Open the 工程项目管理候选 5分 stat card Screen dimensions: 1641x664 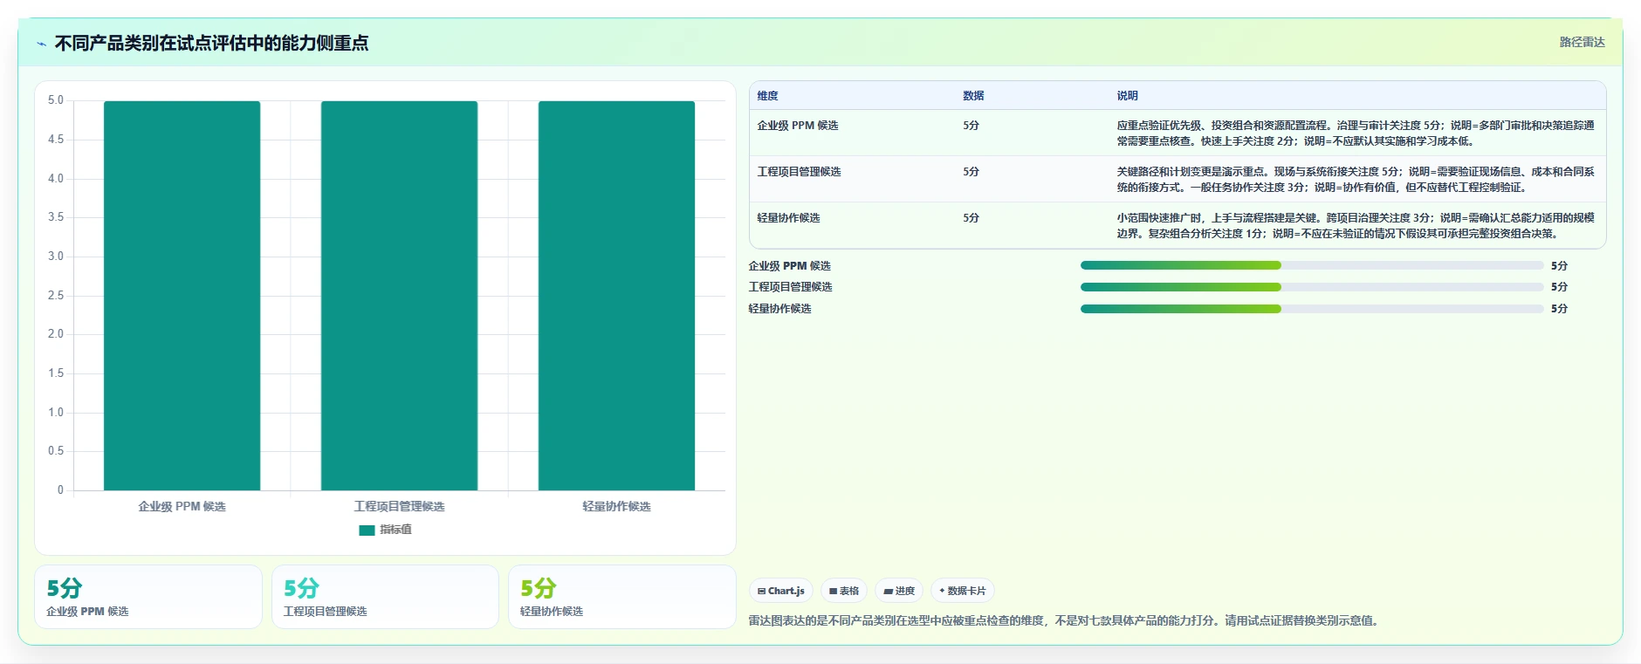[x=385, y=597]
